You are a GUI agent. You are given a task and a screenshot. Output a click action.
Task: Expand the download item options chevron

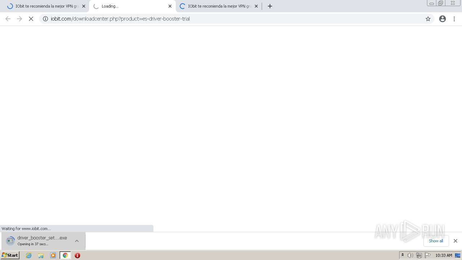77,241
